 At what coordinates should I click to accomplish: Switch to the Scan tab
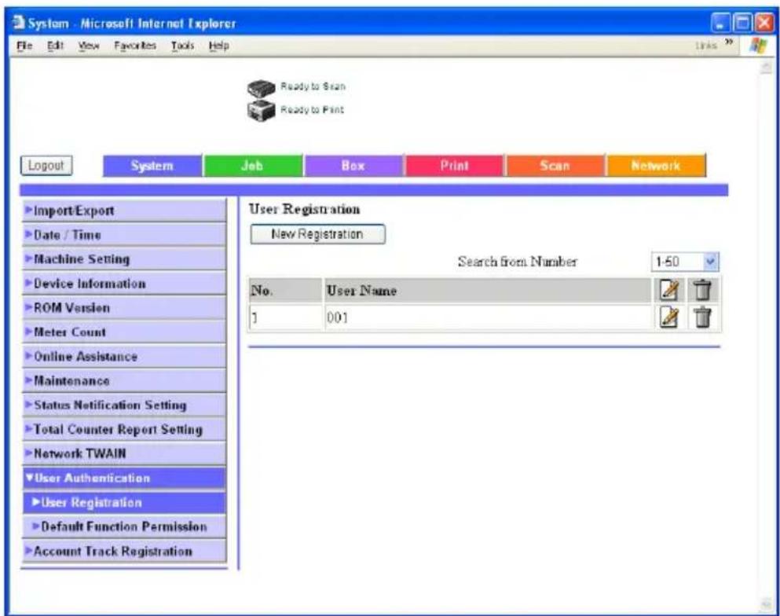[x=555, y=166]
